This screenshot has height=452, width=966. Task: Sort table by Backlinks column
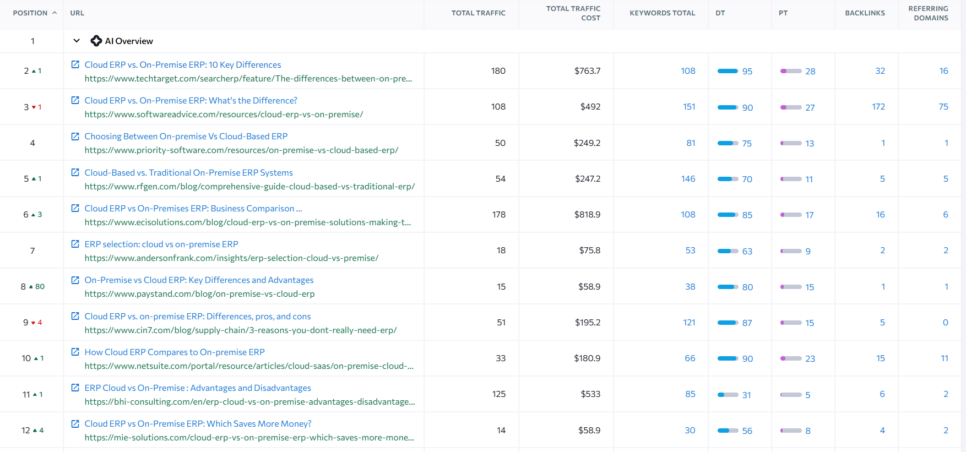[x=865, y=13]
